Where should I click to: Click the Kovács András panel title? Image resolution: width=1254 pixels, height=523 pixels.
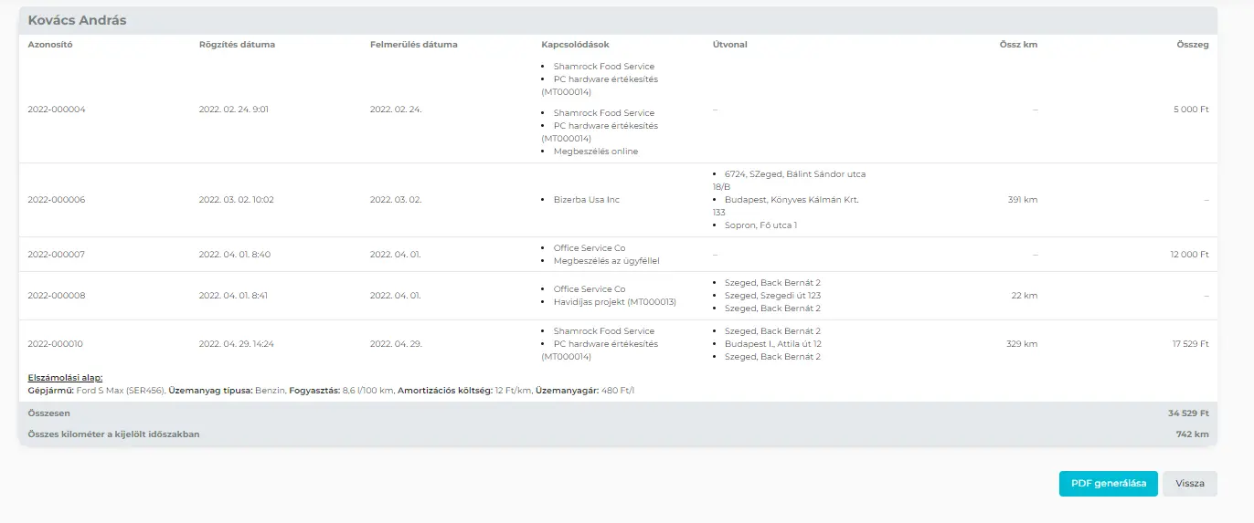(77, 20)
